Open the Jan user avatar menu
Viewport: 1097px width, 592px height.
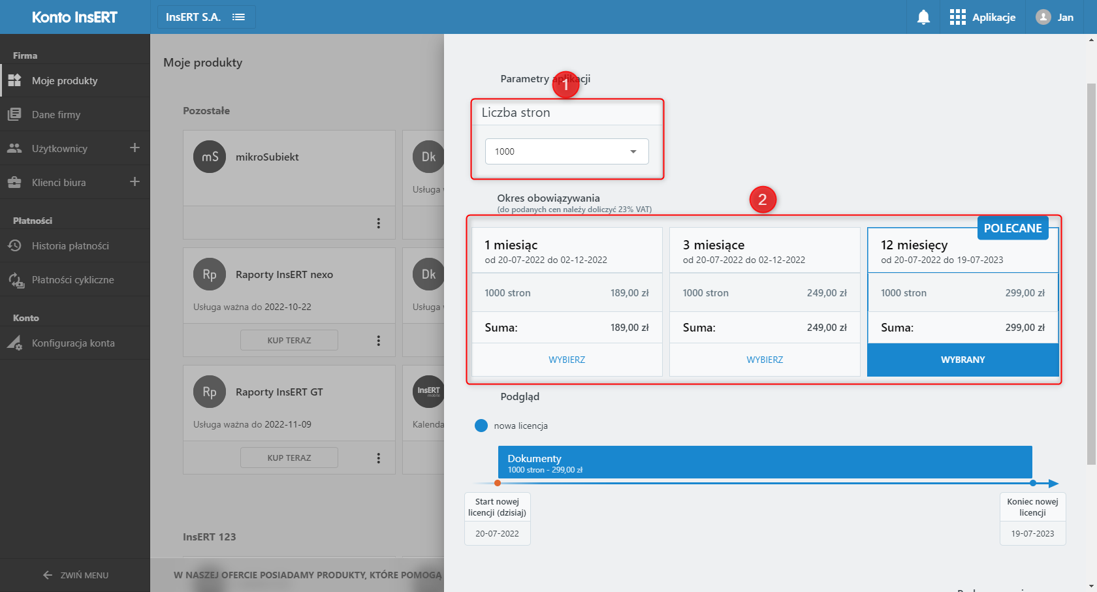[x=1043, y=17]
